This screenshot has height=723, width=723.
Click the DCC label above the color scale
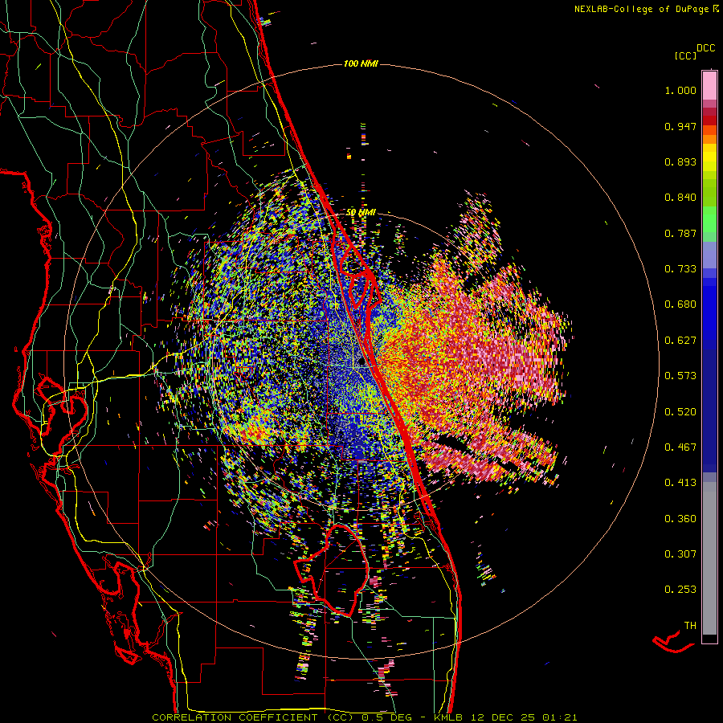[705, 48]
